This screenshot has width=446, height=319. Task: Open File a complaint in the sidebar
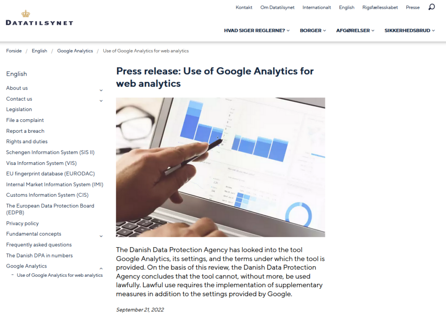coord(25,120)
